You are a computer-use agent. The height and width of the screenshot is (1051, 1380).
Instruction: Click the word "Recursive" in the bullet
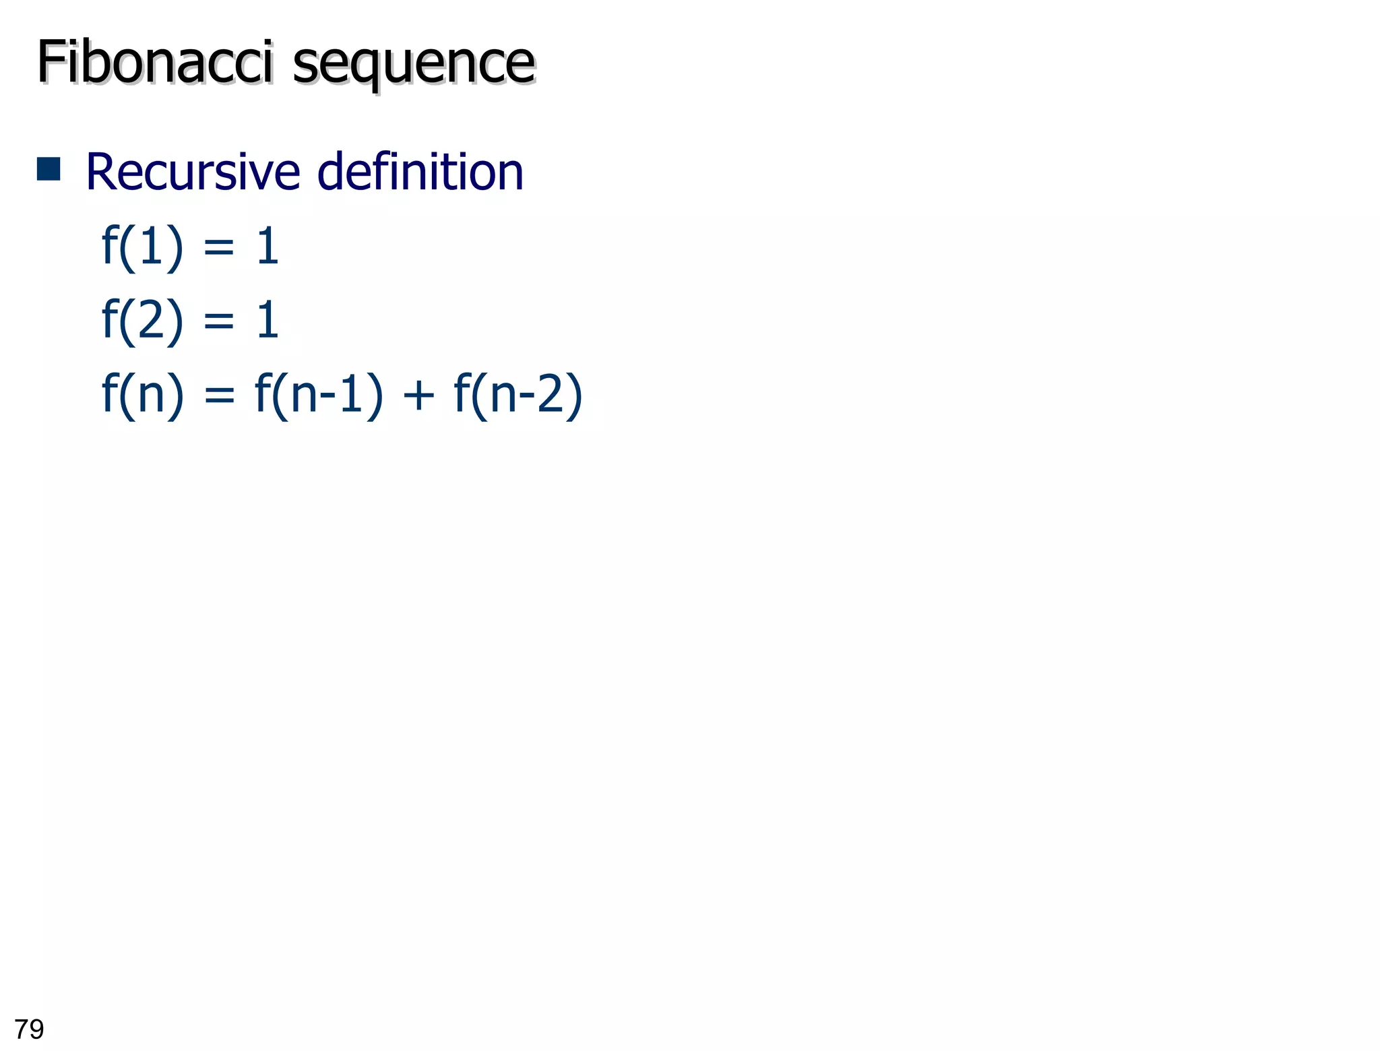point(193,172)
